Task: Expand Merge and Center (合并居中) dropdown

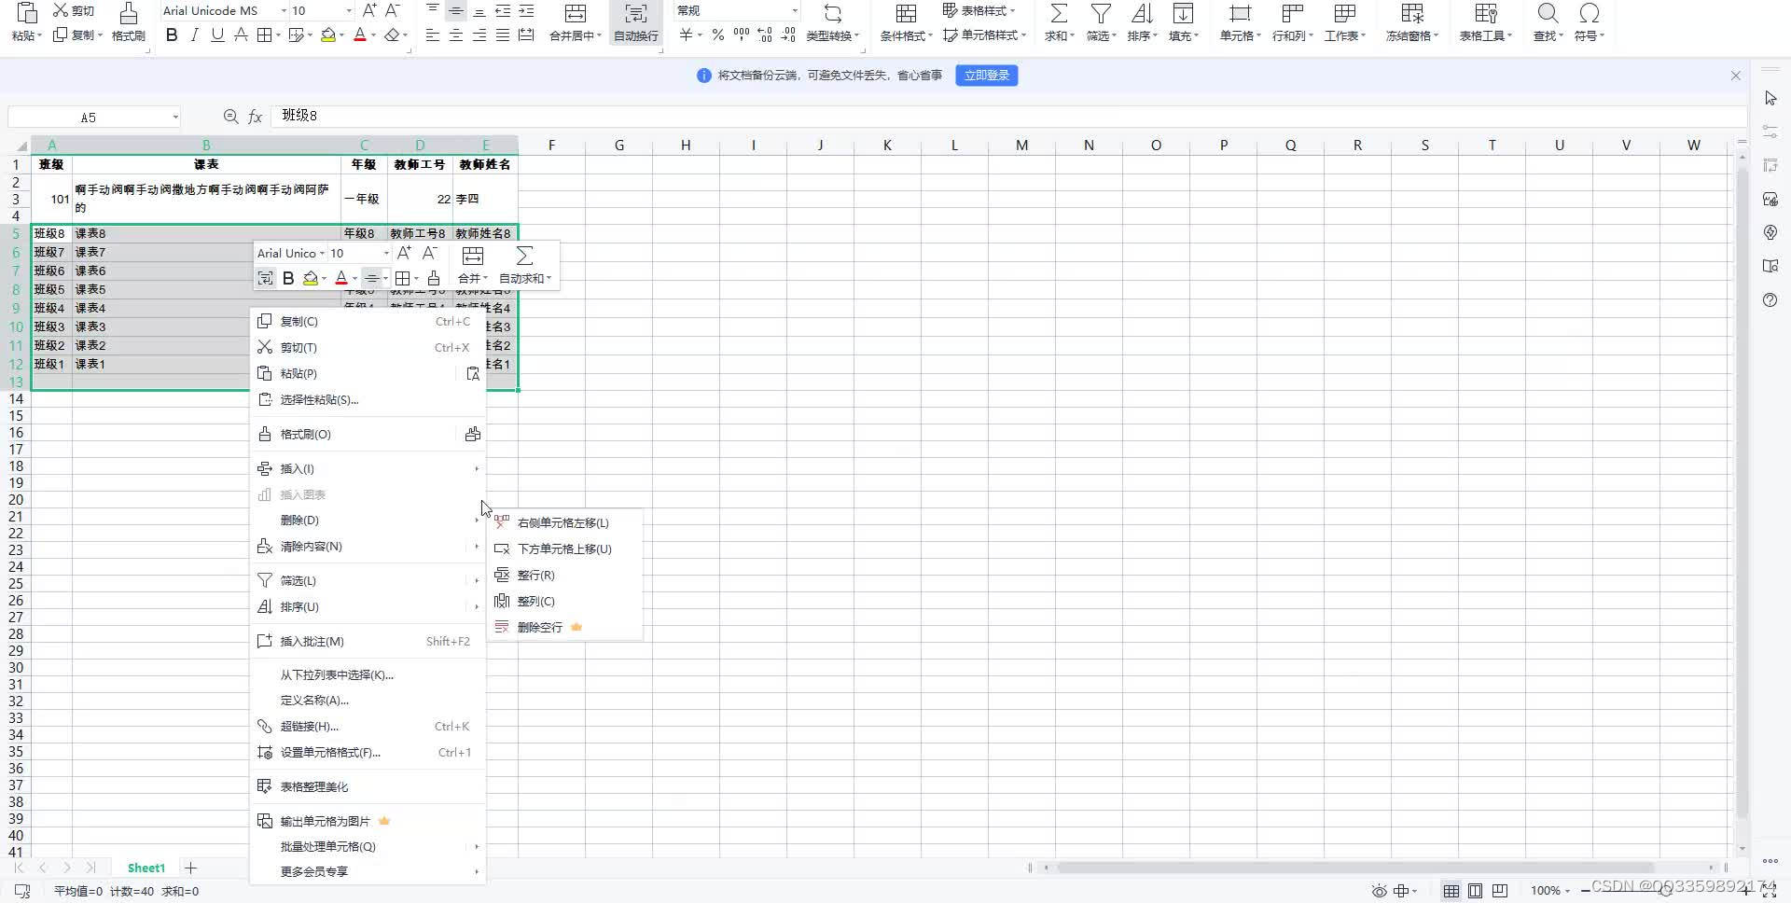Action: coord(599,35)
